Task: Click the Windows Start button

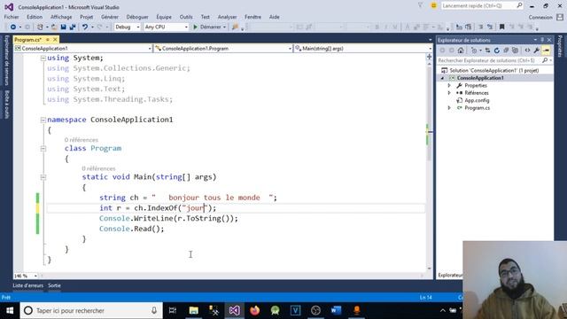Action: (10, 310)
